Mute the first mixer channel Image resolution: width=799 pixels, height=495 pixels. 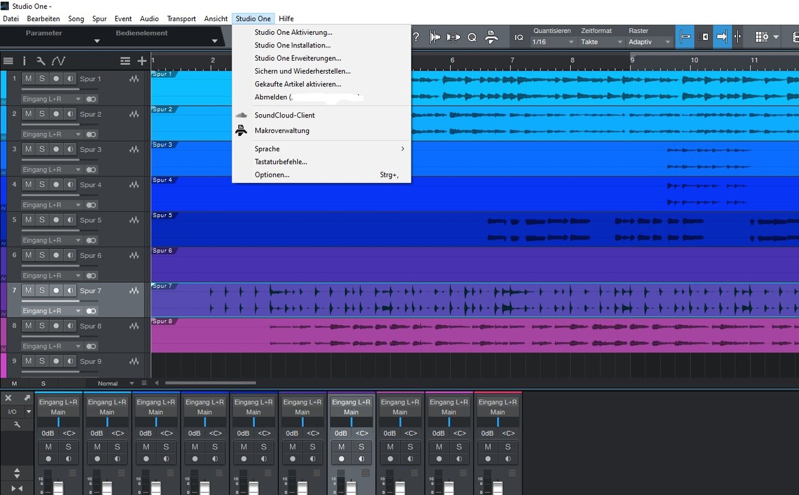tap(48, 447)
